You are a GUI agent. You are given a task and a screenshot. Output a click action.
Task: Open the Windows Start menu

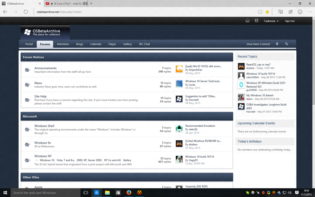point(5,193)
